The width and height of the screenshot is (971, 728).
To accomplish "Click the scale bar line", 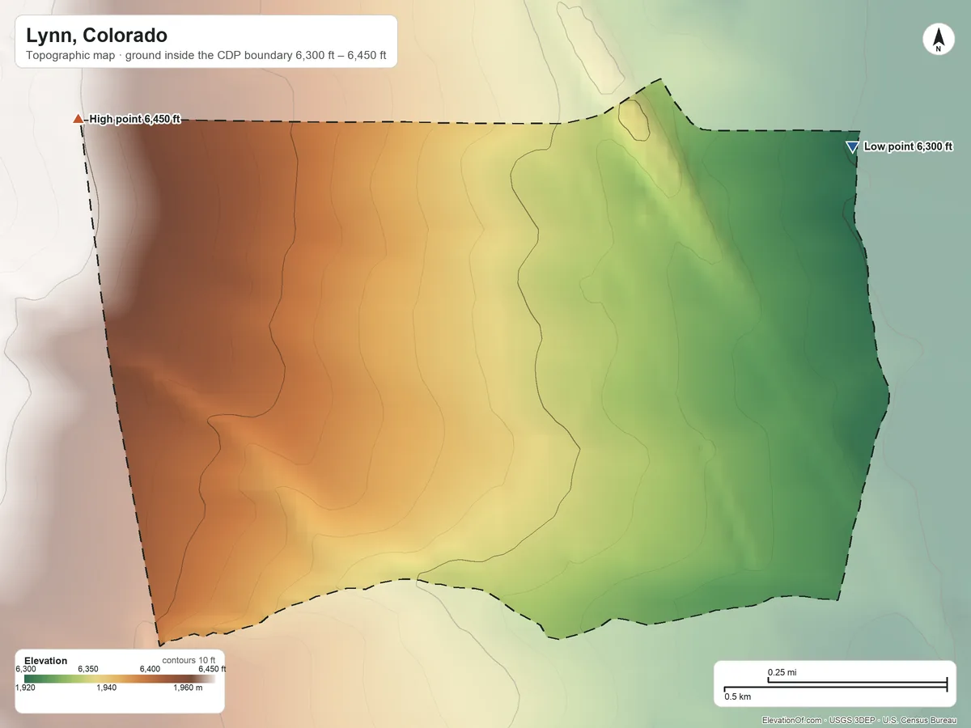I will pyautogui.click(x=835, y=686).
